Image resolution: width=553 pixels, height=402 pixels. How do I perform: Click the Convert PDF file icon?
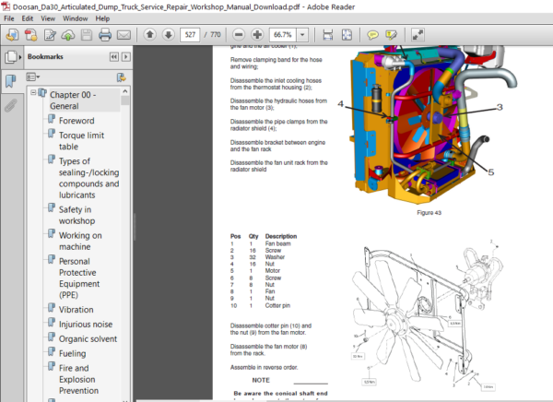(x=31, y=35)
